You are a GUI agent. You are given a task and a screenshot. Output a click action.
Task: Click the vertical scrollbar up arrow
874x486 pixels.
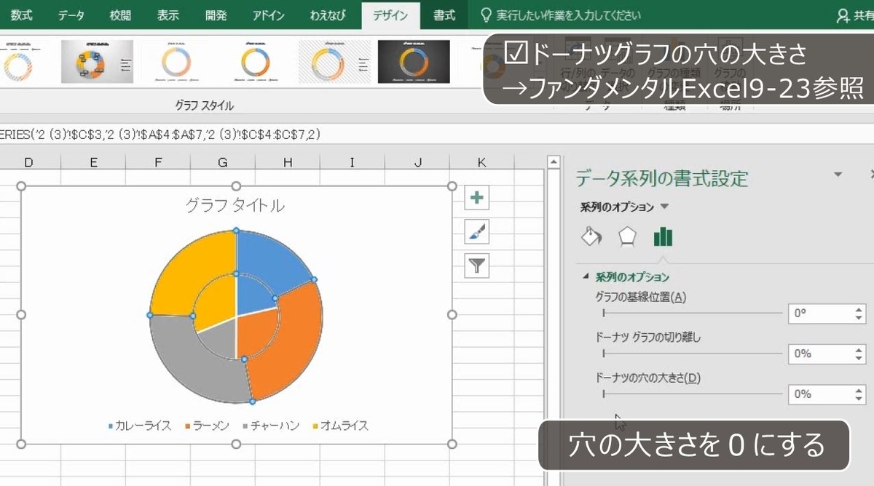tap(553, 162)
